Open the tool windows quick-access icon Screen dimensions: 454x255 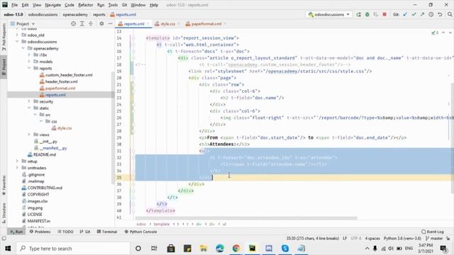pos(4,239)
